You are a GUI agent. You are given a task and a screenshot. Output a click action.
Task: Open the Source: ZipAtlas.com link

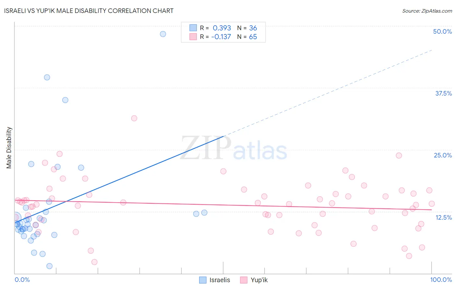coord(427,11)
